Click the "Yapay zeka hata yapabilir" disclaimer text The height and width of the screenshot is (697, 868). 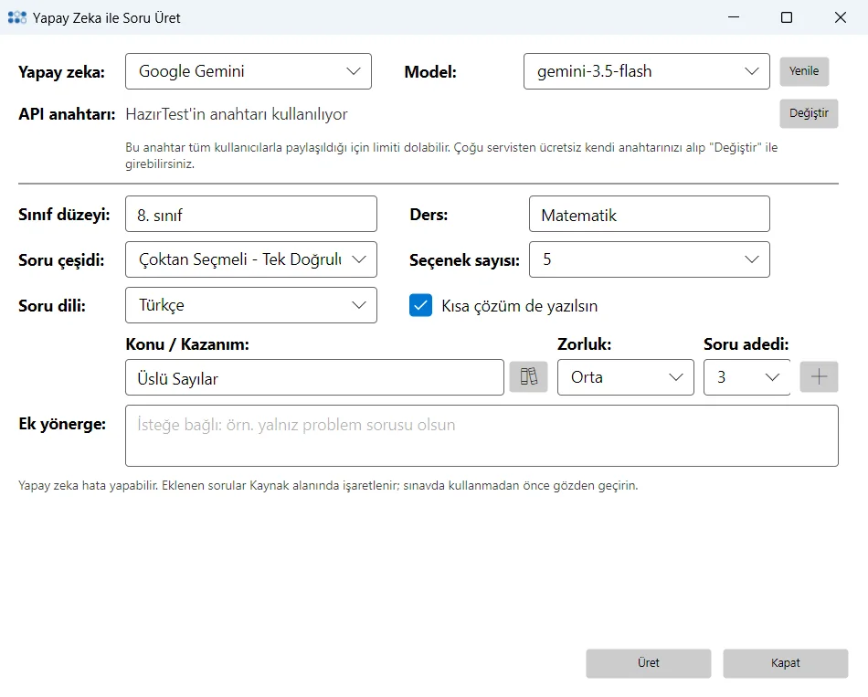pos(328,485)
